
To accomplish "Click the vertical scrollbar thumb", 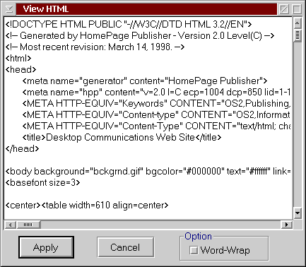I will point(298,35).
